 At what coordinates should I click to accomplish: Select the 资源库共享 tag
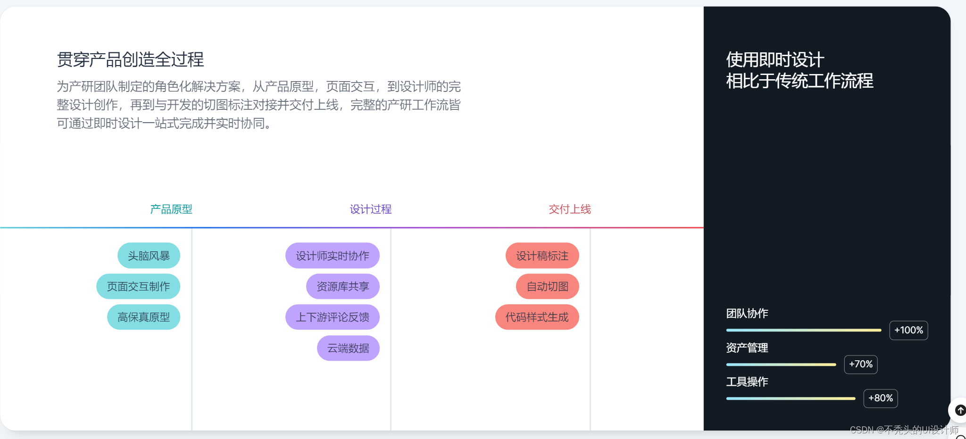point(343,286)
